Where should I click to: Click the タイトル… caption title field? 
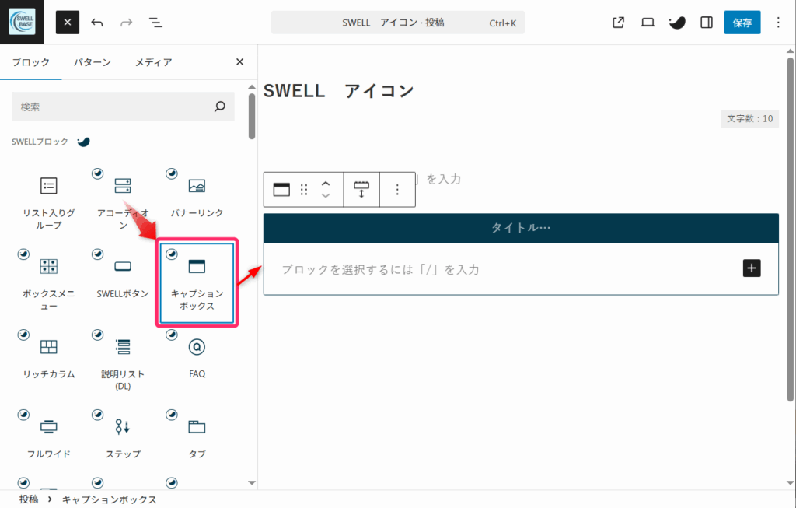click(x=521, y=228)
